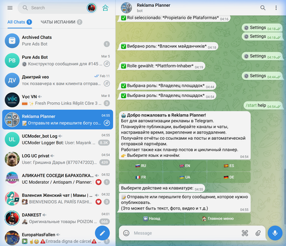Click the Settings message sent at 04:19
The width and height of the screenshot is (286, 246).
click(x=262, y=56)
